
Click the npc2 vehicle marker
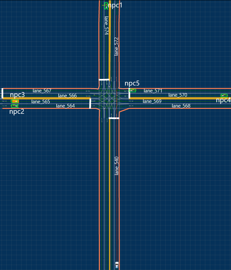tap(14, 106)
